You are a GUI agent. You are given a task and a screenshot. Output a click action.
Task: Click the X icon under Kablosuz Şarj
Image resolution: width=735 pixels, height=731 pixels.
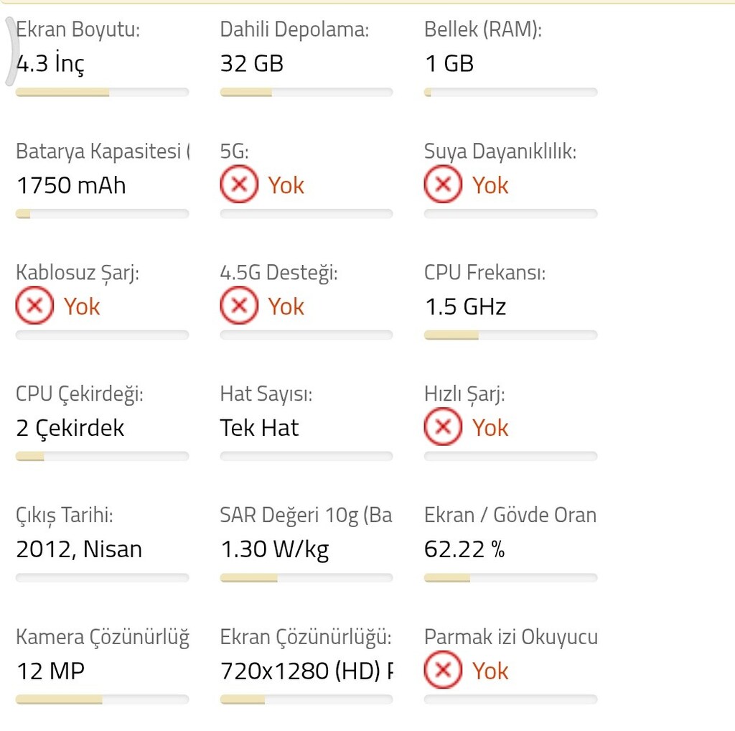pyautogui.click(x=34, y=305)
